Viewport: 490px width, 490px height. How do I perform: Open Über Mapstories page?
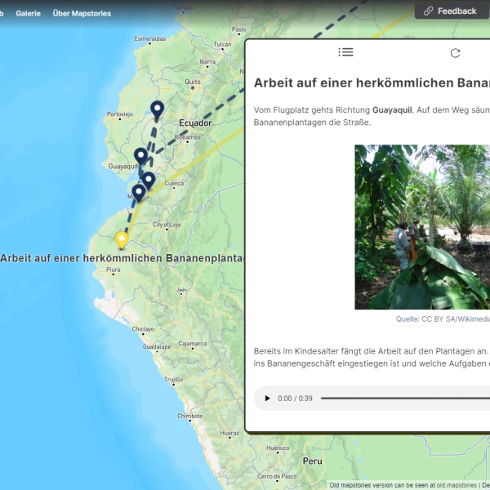pos(82,13)
